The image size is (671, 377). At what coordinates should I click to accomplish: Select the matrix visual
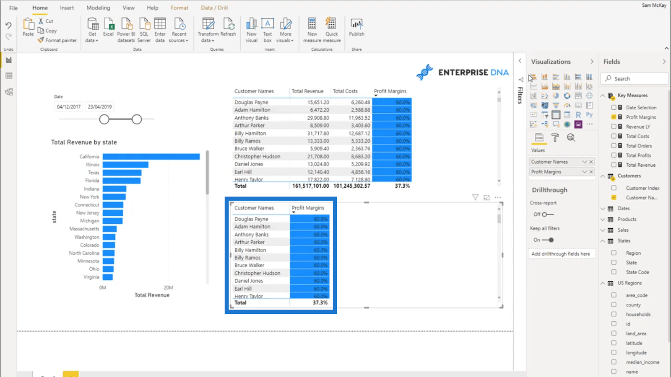[x=567, y=114]
